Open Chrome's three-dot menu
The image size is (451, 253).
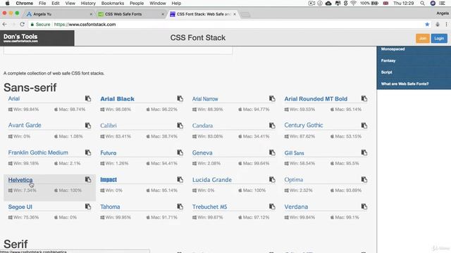coord(446,25)
